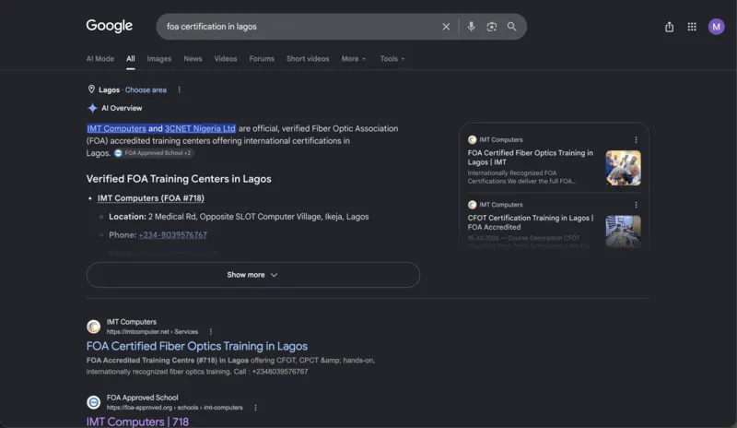Open the 3CNET Nigeria Ltd link
The width and height of the screenshot is (737, 428).
200,128
